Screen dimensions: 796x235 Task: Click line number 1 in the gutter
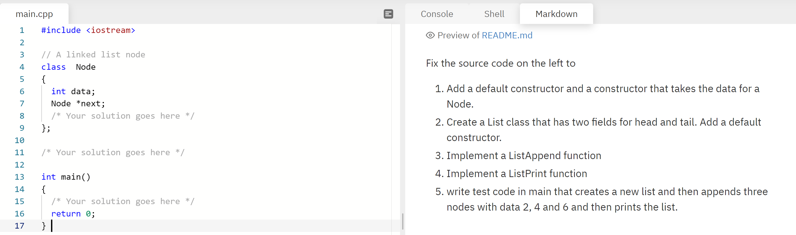coord(22,30)
